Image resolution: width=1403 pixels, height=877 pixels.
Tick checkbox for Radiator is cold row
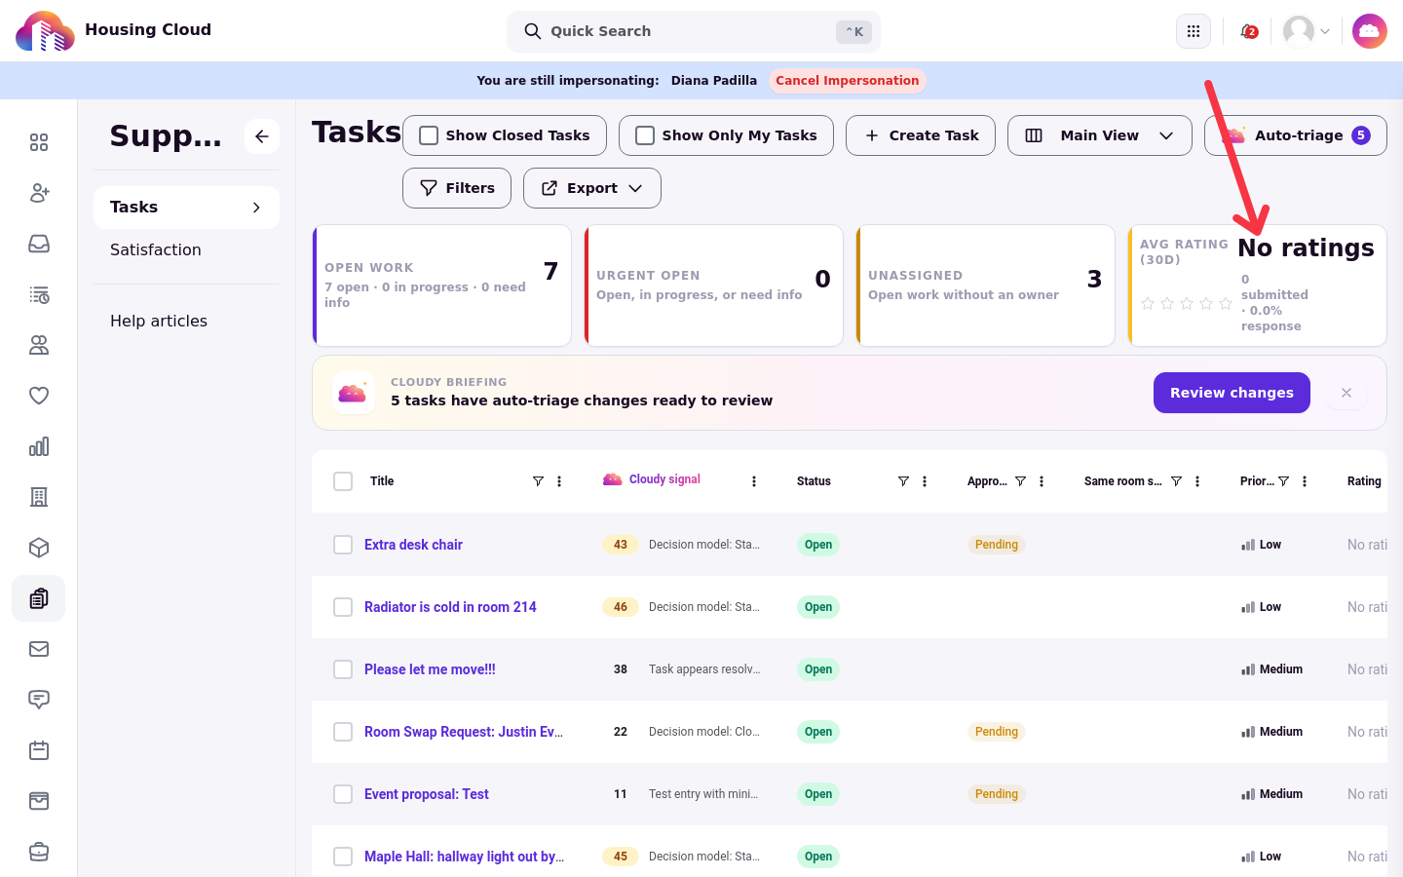pyautogui.click(x=343, y=607)
